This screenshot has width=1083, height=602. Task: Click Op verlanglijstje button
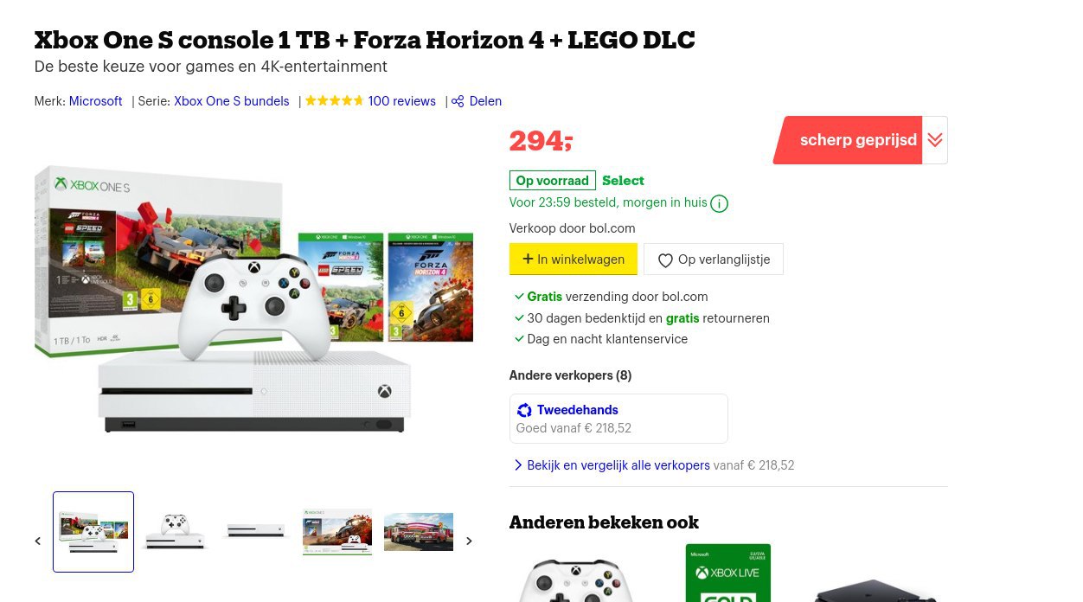(714, 259)
